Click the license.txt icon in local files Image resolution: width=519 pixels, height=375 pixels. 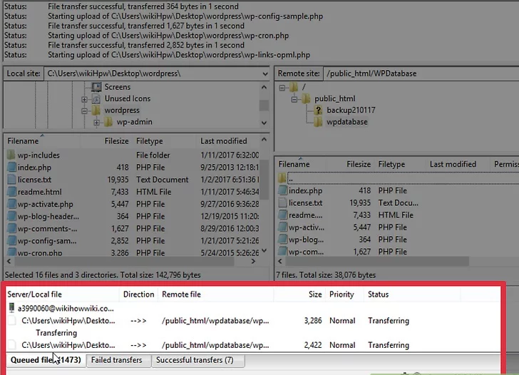coord(11,180)
